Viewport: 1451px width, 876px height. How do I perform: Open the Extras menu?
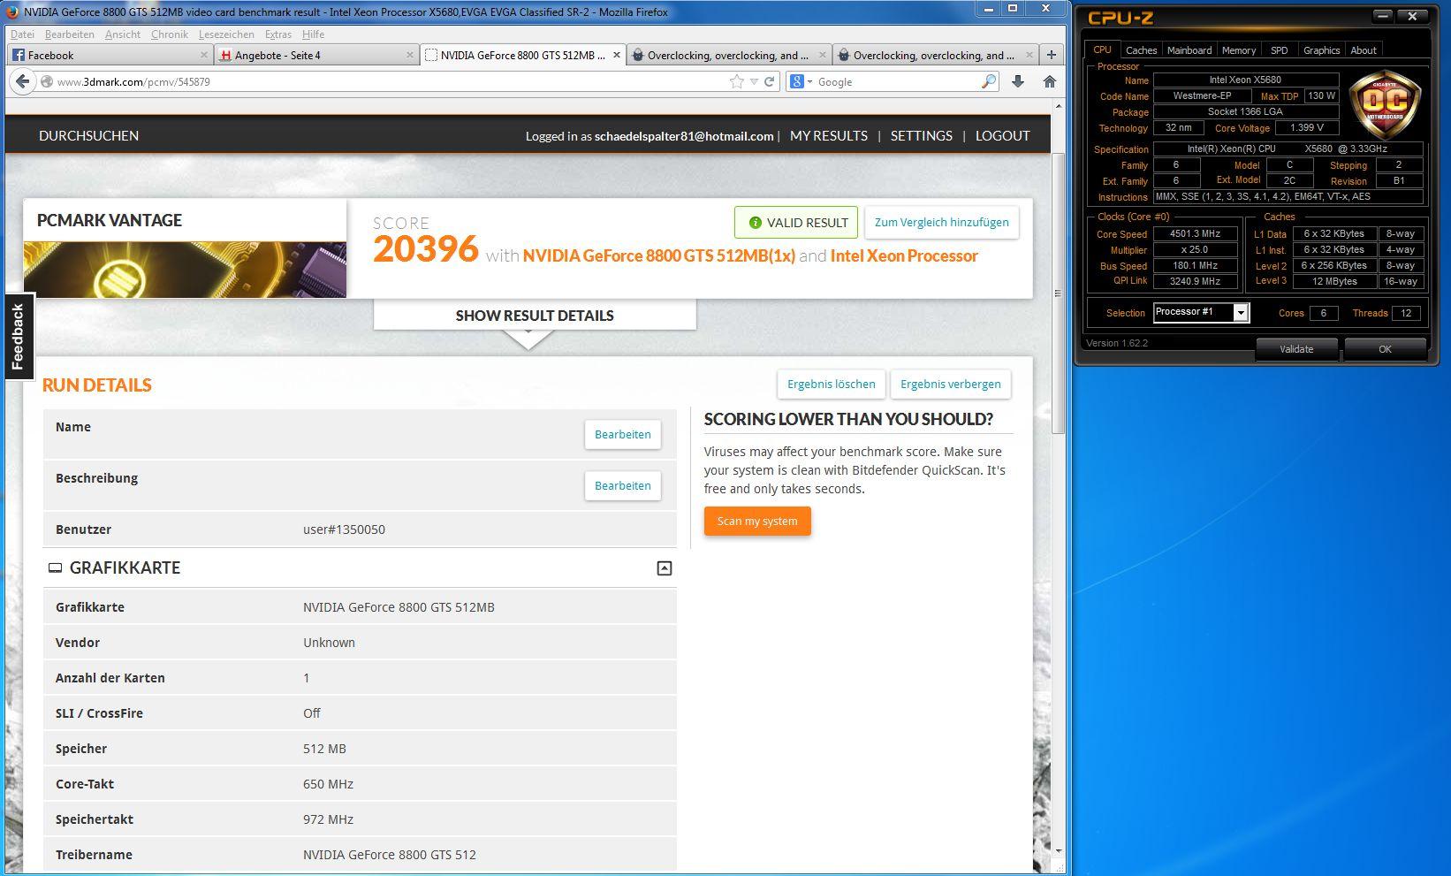(x=278, y=34)
